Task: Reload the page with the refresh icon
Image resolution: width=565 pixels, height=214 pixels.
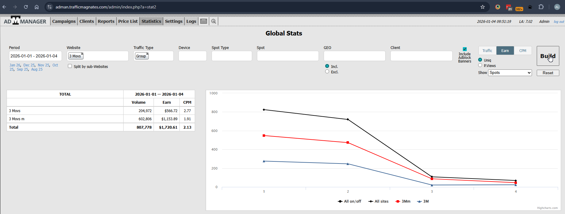Action: (26, 7)
